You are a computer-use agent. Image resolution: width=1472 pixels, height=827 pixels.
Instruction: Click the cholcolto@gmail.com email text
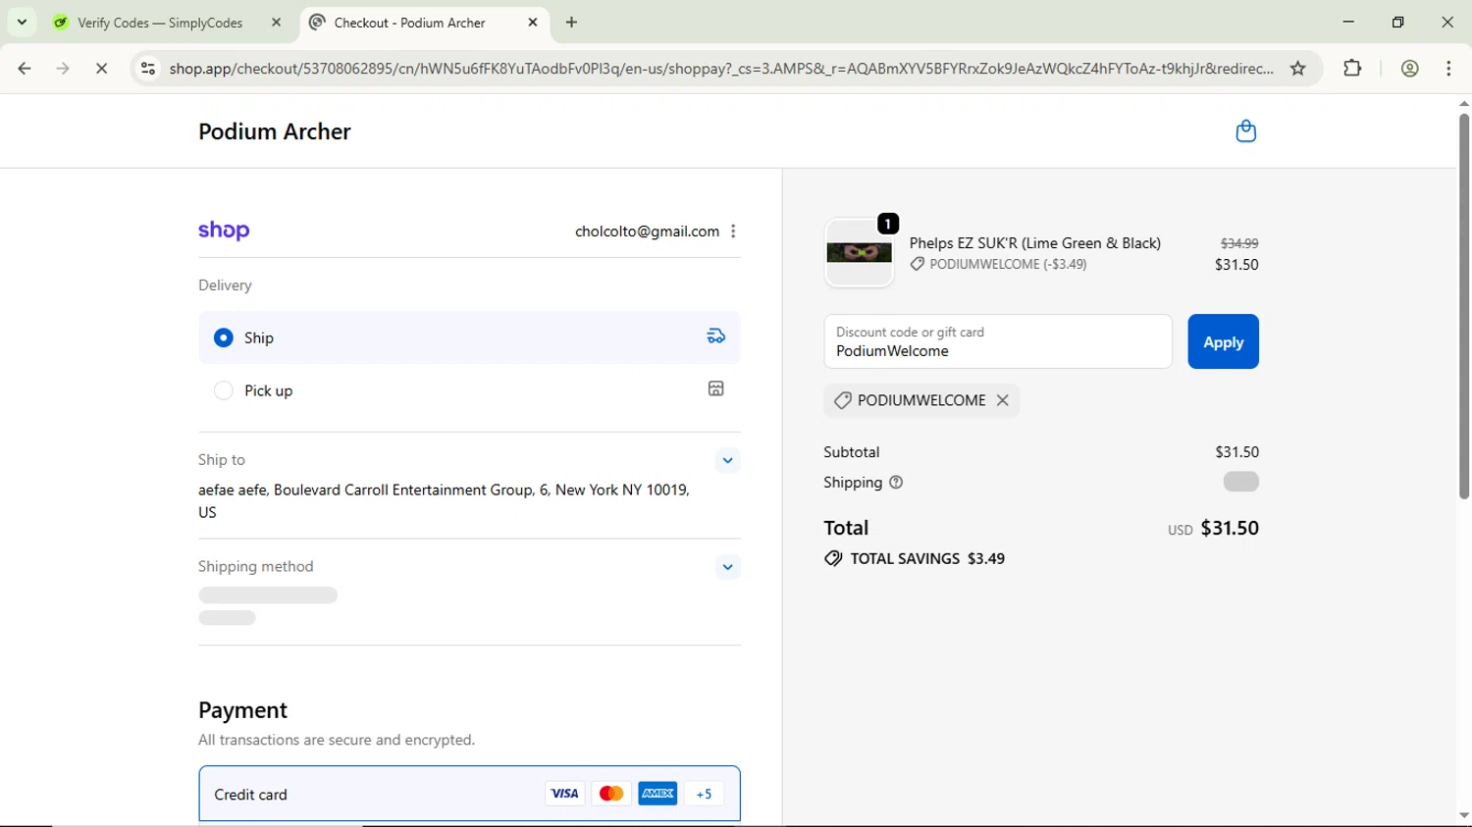click(x=647, y=232)
